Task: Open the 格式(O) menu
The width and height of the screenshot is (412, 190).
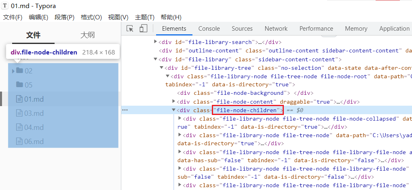Action: pyautogui.click(x=91, y=17)
